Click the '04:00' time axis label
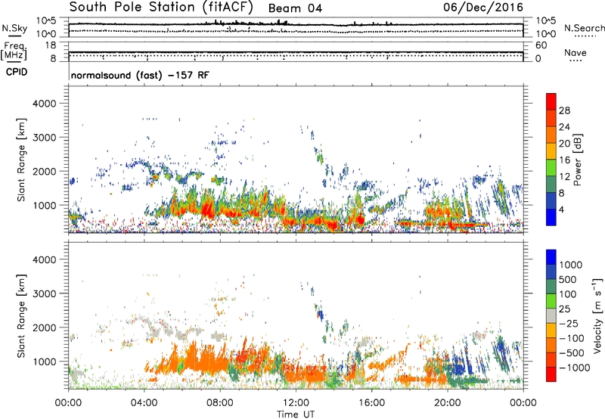This screenshot has height=419, width=605. [144, 403]
